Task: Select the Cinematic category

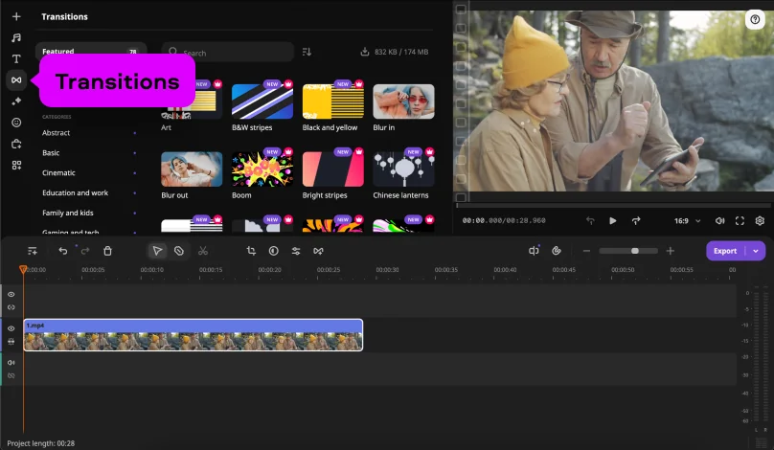Action: 58,172
